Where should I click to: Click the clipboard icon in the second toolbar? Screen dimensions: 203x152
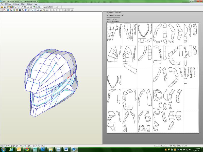point(44,10)
